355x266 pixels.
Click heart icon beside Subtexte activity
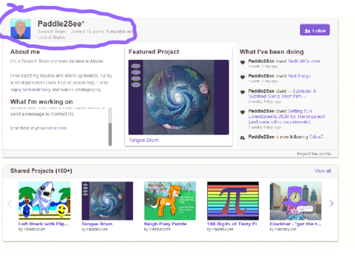[243, 92]
